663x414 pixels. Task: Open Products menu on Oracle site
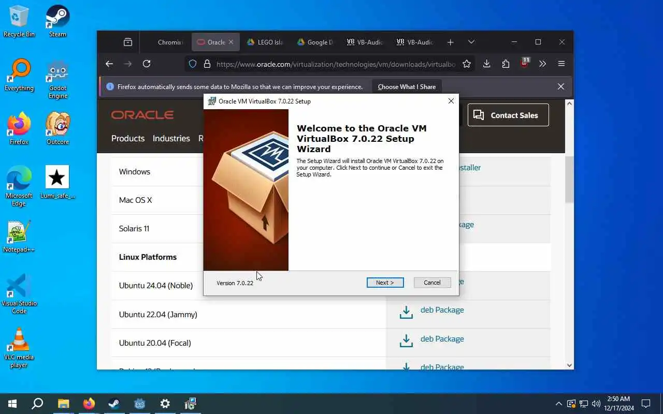(x=128, y=138)
